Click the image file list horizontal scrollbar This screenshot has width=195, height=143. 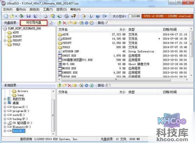click(123, 79)
